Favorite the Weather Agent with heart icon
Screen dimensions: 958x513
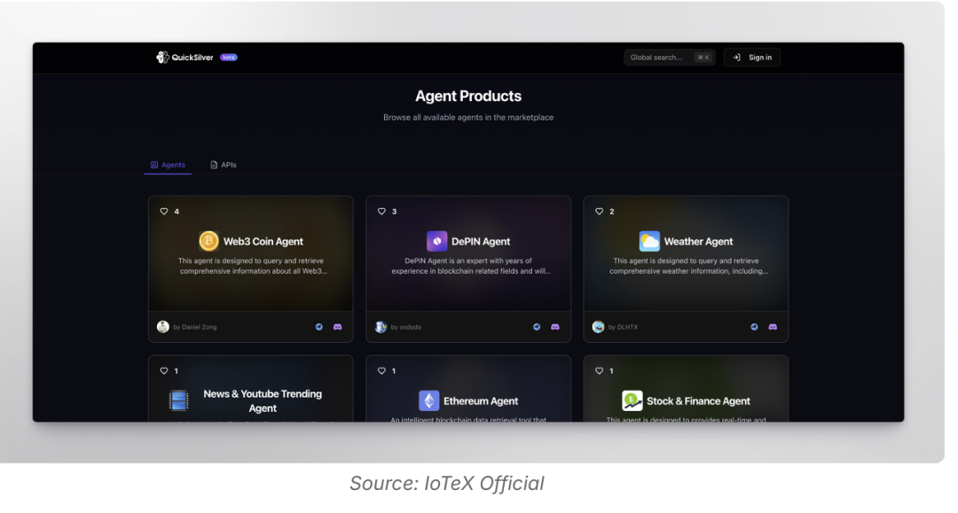[600, 212]
